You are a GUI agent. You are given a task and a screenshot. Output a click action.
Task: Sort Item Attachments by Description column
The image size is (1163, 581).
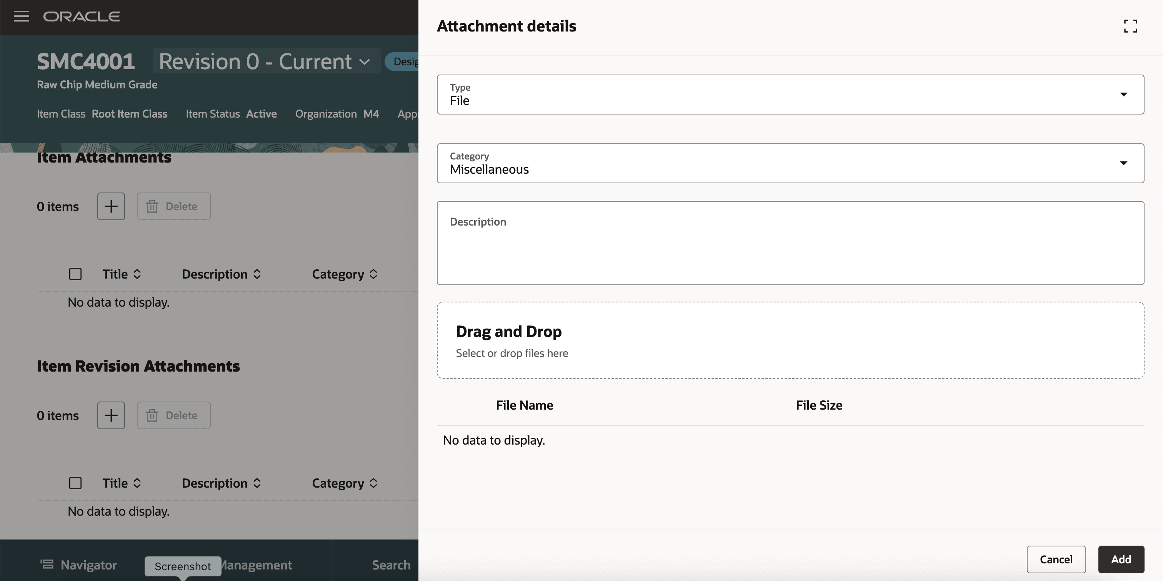(257, 274)
